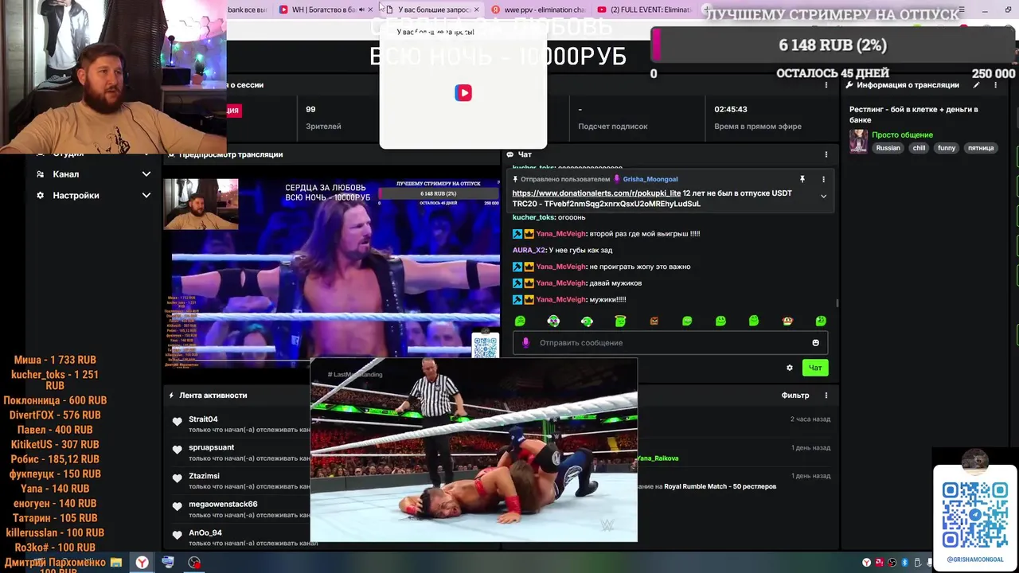This screenshot has height=573, width=1019.
Task: Pick the last green emote in row
Action: (x=821, y=321)
